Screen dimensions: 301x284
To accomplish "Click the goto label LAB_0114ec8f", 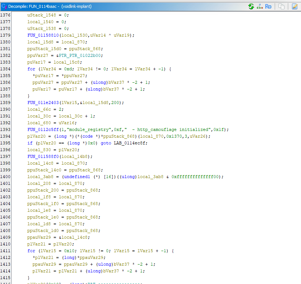I will point(131,143).
